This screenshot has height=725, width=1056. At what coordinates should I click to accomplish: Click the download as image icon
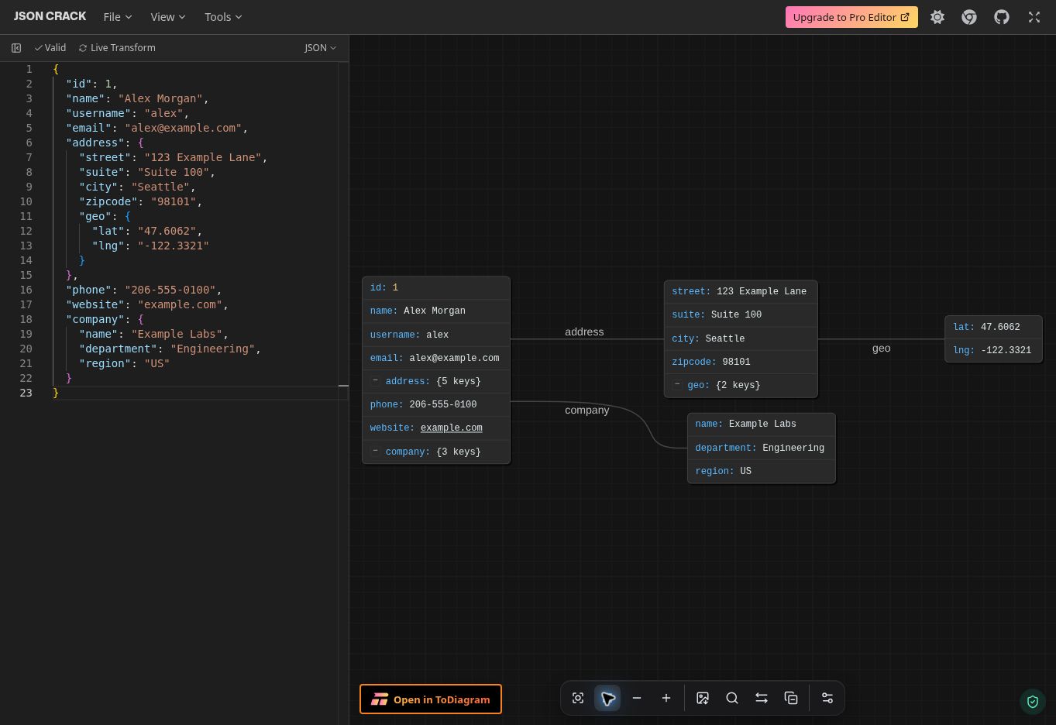(x=703, y=698)
